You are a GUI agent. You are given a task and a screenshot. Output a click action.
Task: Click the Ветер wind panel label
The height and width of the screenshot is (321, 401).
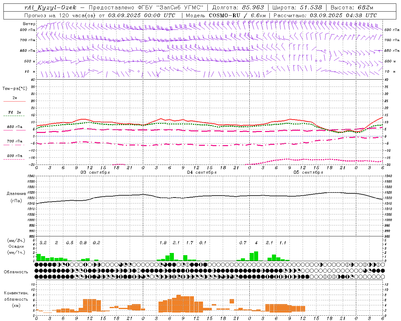[x=29, y=24]
